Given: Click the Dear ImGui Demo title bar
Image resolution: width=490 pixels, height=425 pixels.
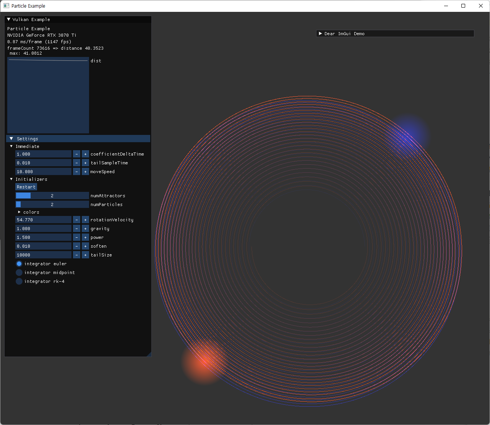Looking at the screenshot, I should [x=395, y=34].
